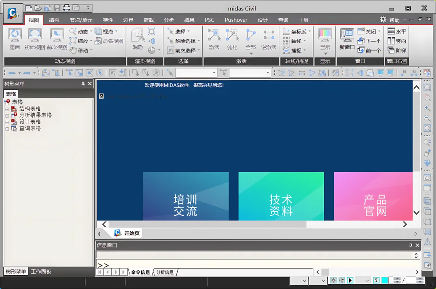Click the Previous View (前次视图) icon

(57, 39)
